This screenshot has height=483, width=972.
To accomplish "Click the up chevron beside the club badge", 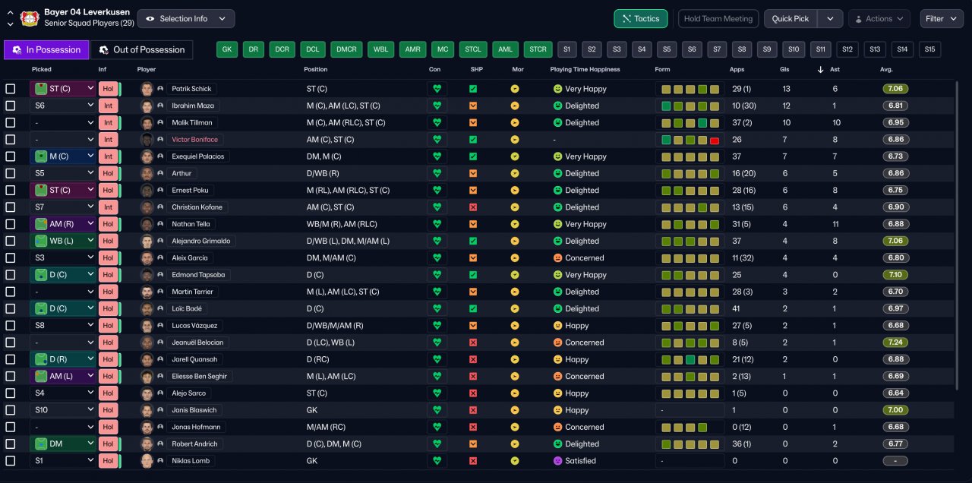I will click(x=10, y=14).
